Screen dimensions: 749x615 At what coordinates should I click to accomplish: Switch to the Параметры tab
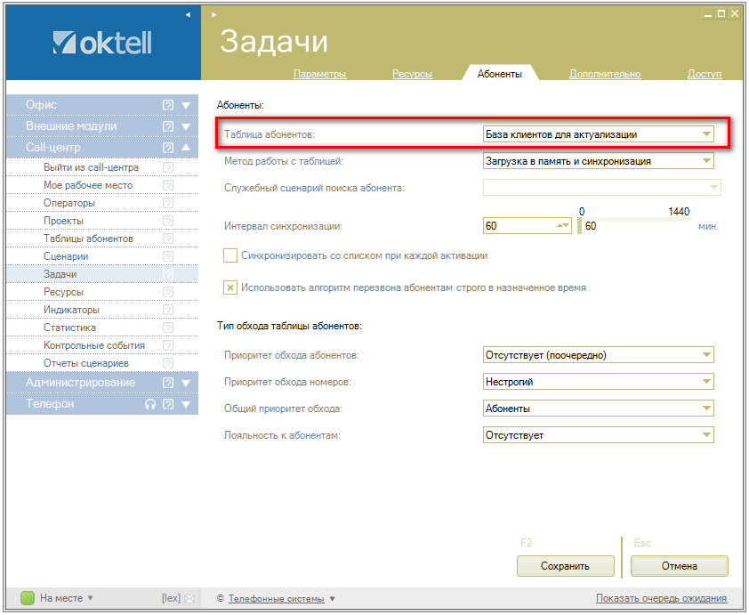pyautogui.click(x=319, y=74)
